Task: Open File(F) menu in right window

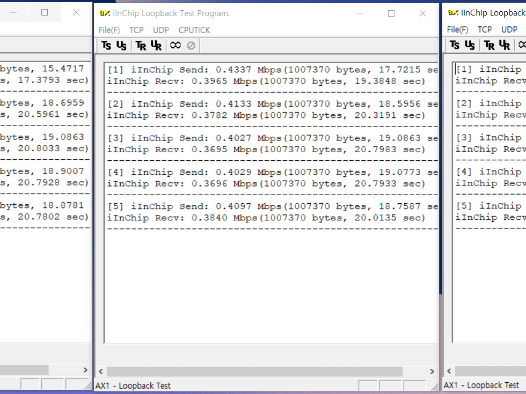Action: pos(457,29)
